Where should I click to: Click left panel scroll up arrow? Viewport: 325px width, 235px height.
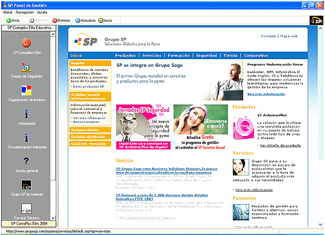coord(53,34)
